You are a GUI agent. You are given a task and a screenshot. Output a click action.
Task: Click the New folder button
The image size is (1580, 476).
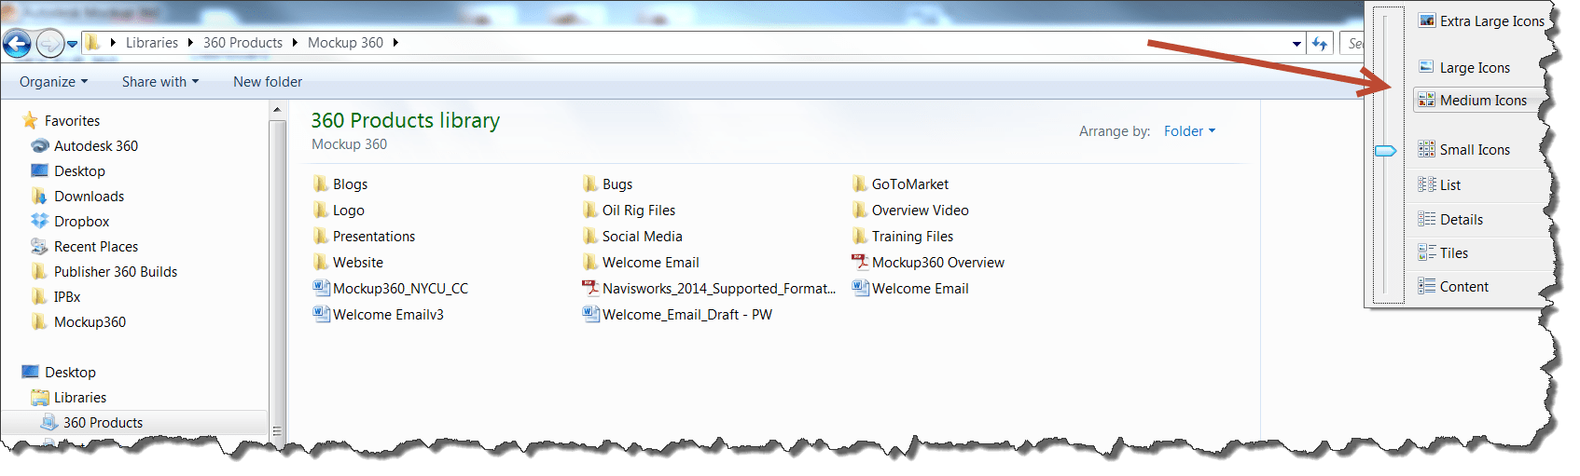pos(268,82)
